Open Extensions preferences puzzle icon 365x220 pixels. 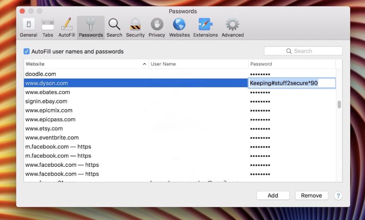click(x=206, y=27)
